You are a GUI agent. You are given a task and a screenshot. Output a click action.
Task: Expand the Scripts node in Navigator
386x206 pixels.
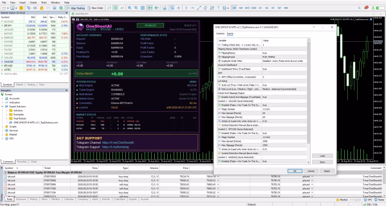click(x=3, y=127)
